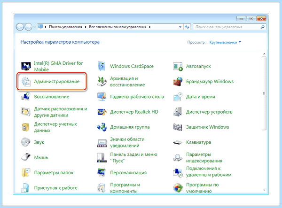Viewport: 282px width, 208px height.
Task: Click the Control Panel icon in address bar
Action: [x=40, y=27]
